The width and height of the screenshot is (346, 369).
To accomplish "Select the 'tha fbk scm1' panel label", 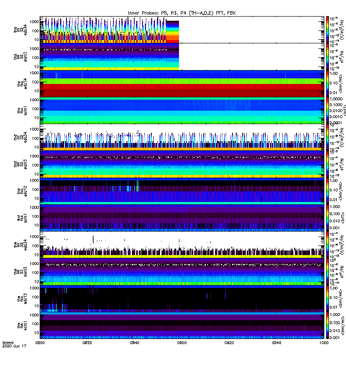I will (x=22, y=111).
